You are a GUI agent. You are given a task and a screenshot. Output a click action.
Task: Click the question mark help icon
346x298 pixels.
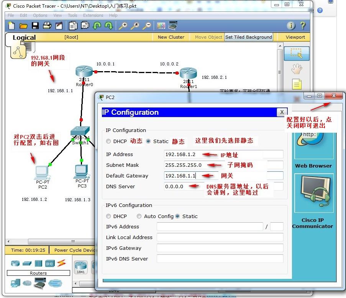(303, 26)
